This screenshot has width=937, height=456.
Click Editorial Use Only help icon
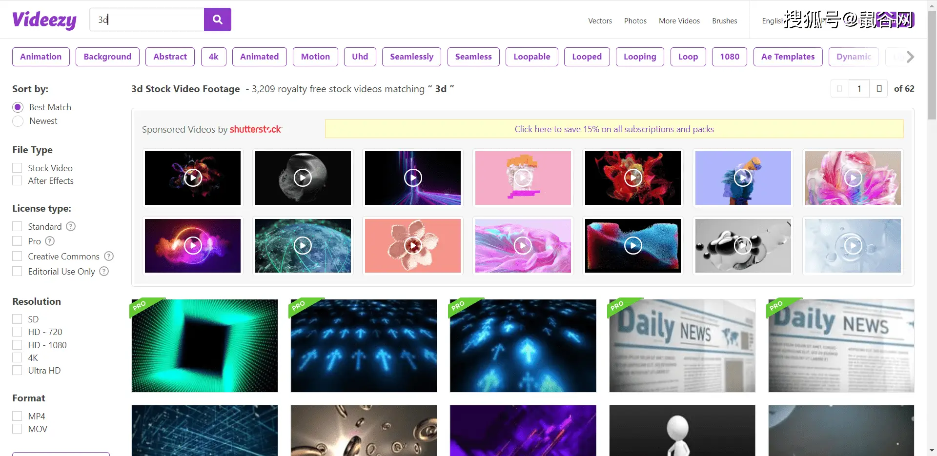tap(104, 271)
